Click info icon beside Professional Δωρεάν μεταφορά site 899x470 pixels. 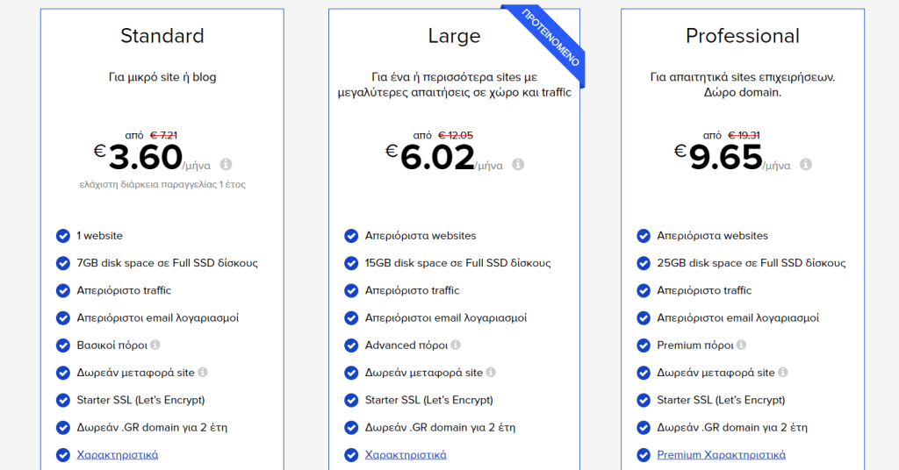click(x=782, y=373)
